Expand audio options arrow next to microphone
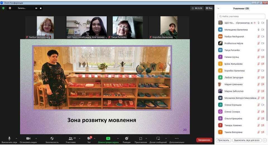 (16, 138)
